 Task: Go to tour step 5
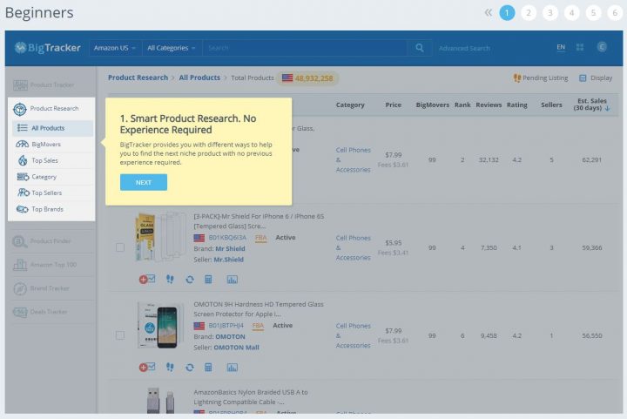(593, 13)
